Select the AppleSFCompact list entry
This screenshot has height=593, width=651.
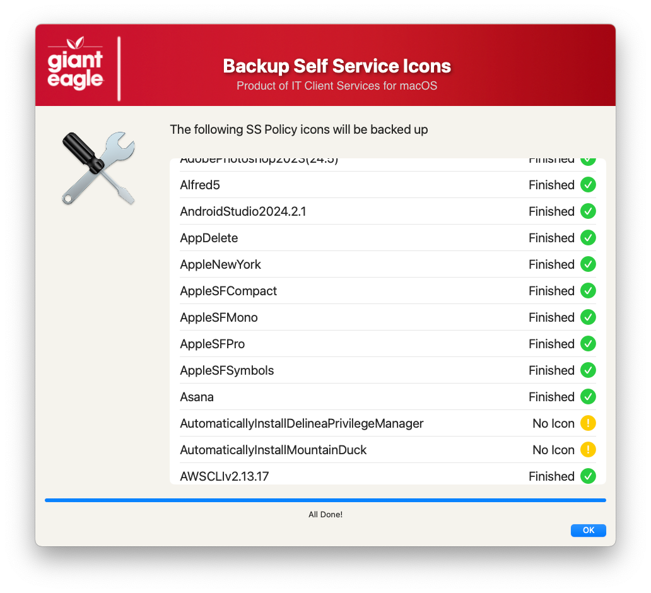coord(388,291)
